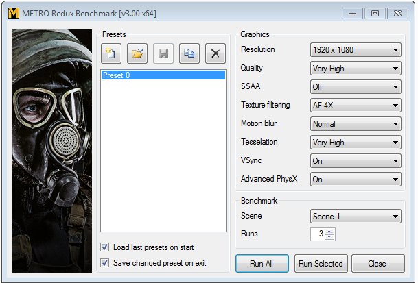The width and height of the screenshot is (418, 283).
Task: Expand the Motion blur dropdown
Action: point(356,124)
